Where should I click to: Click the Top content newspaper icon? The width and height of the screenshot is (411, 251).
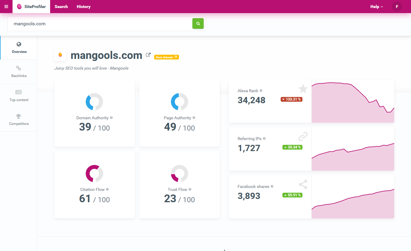pos(18,92)
